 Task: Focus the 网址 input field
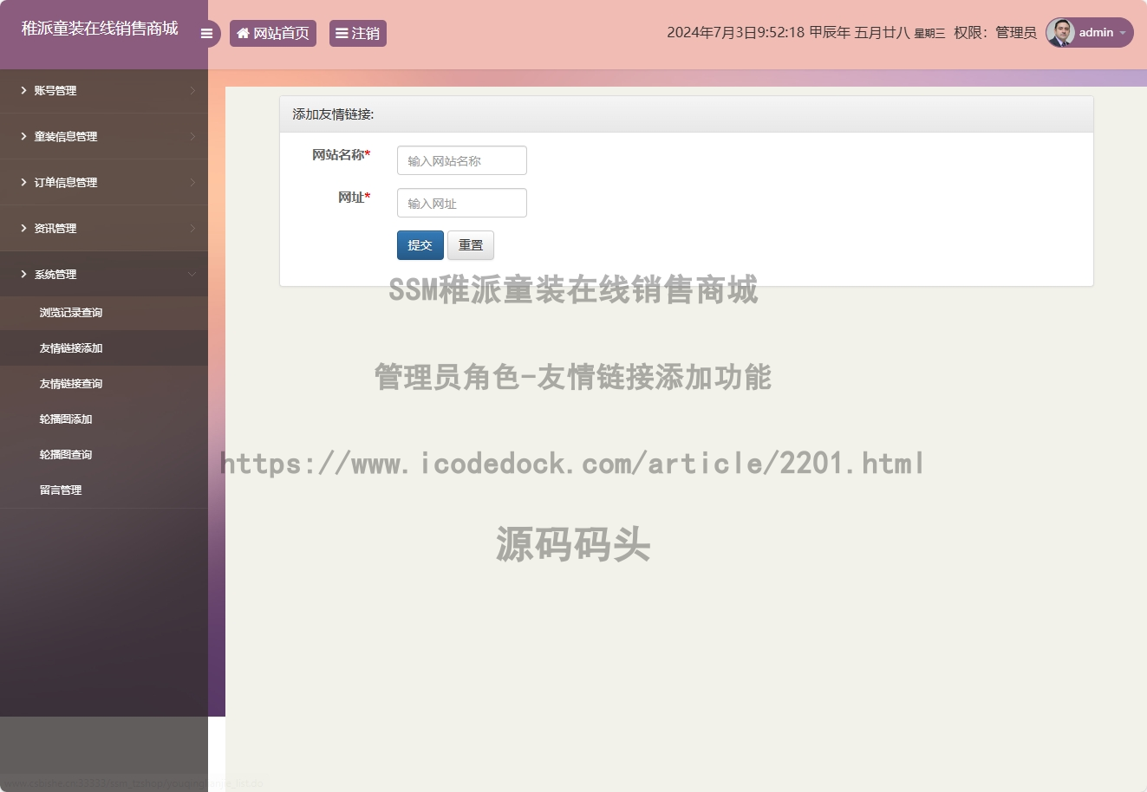click(462, 203)
